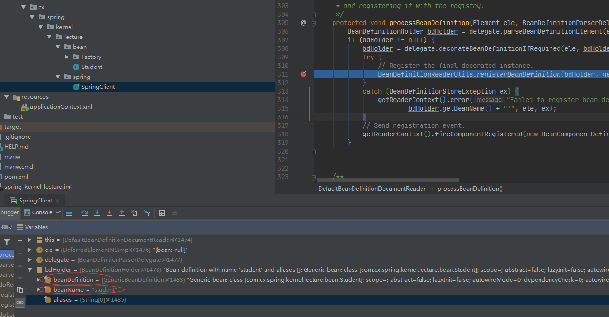
Task: Expand the beanName field node
Action: tap(39, 290)
